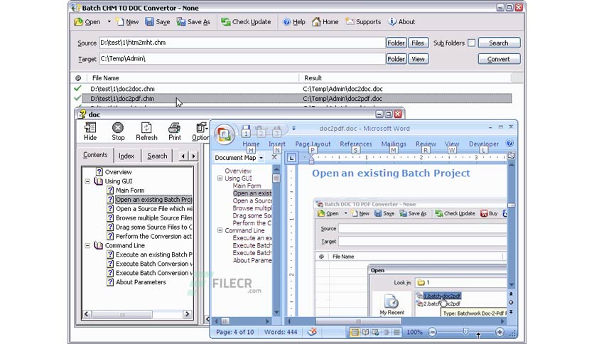Switch to Index tab in help window
Image resolution: width=594 pixels, height=344 pixels.
[x=126, y=156]
